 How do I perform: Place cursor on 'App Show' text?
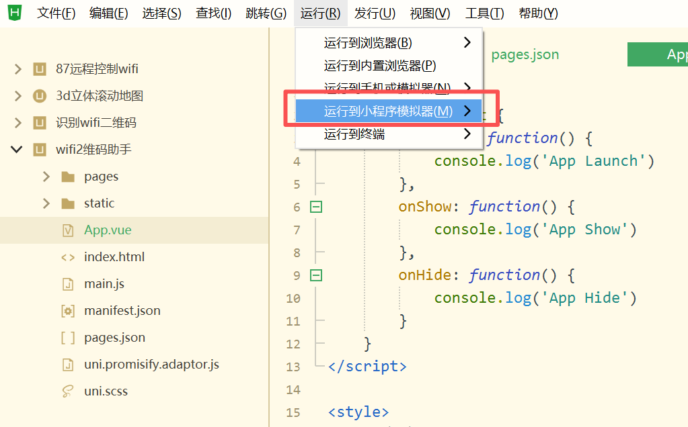[585, 230]
